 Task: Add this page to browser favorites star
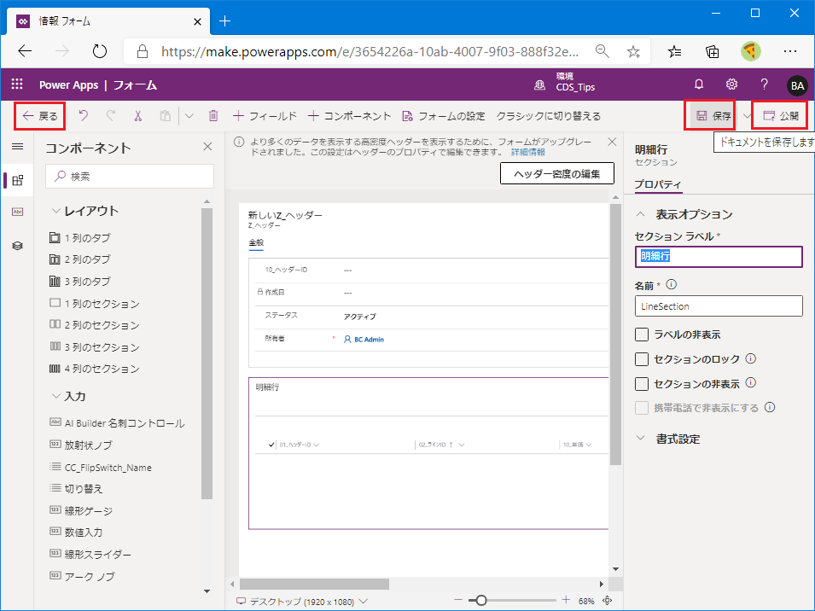[633, 51]
